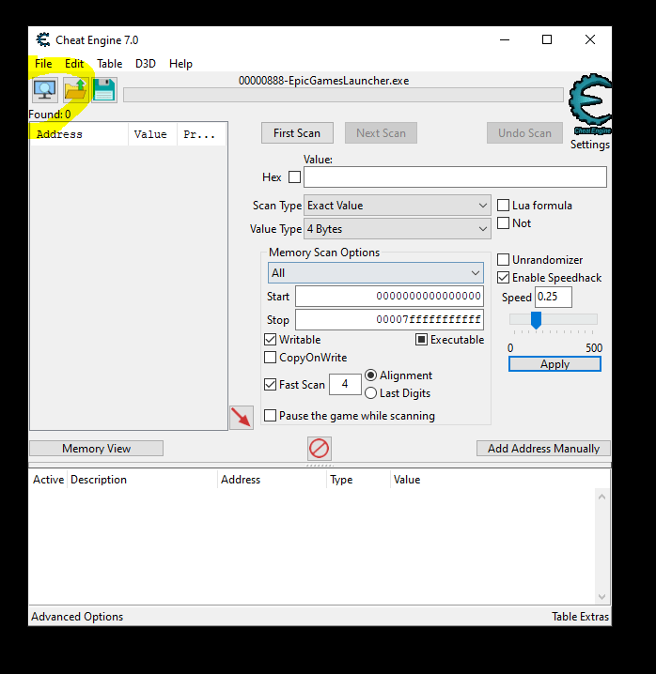Click the speedhack speed slider thumb
The image size is (656, 674).
coord(536,320)
